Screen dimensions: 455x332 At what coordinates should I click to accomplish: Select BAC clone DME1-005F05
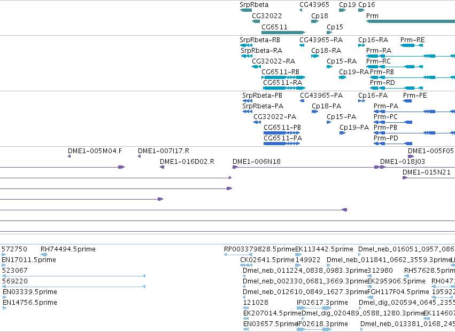pyautogui.click(x=411, y=156)
